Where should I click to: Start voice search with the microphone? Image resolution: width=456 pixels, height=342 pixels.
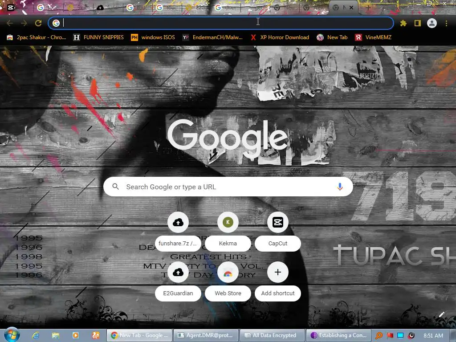point(340,187)
